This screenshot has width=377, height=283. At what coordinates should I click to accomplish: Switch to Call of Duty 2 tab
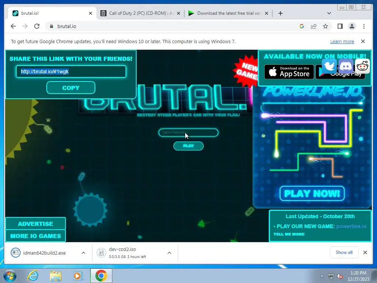[x=141, y=13]
